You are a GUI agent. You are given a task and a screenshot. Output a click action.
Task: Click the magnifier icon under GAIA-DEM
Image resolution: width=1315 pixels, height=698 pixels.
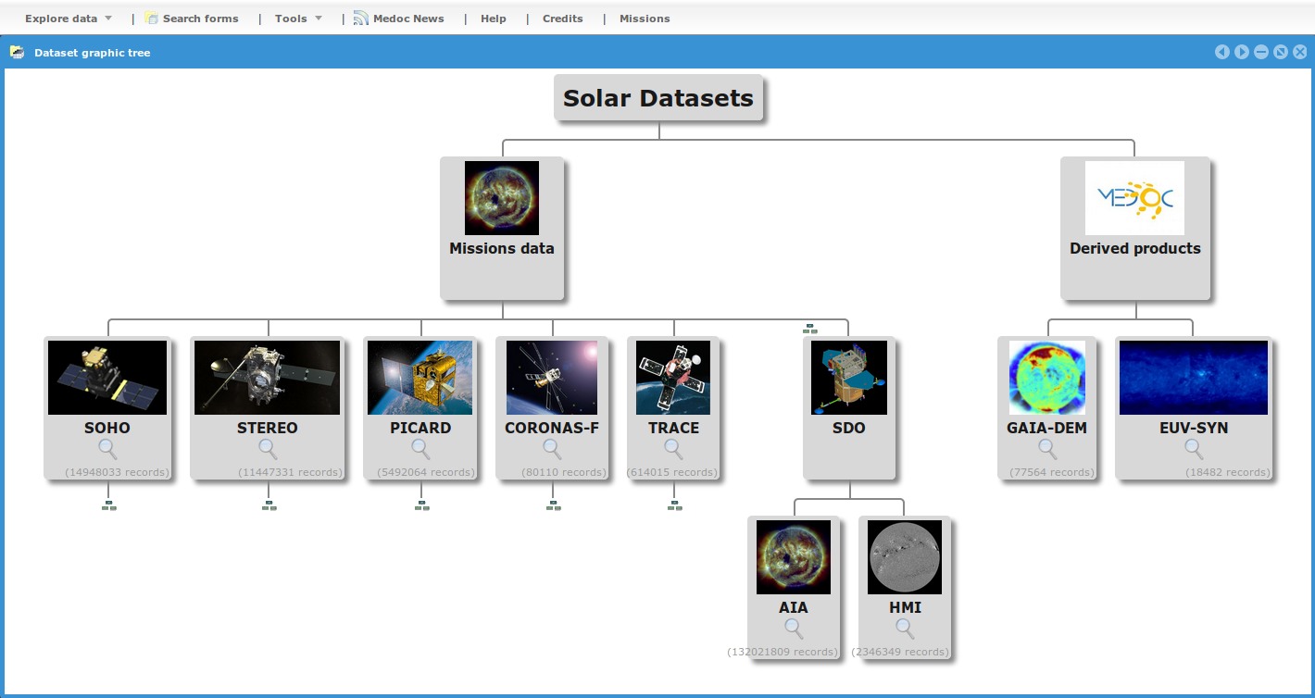click(x=1047, y=449)
